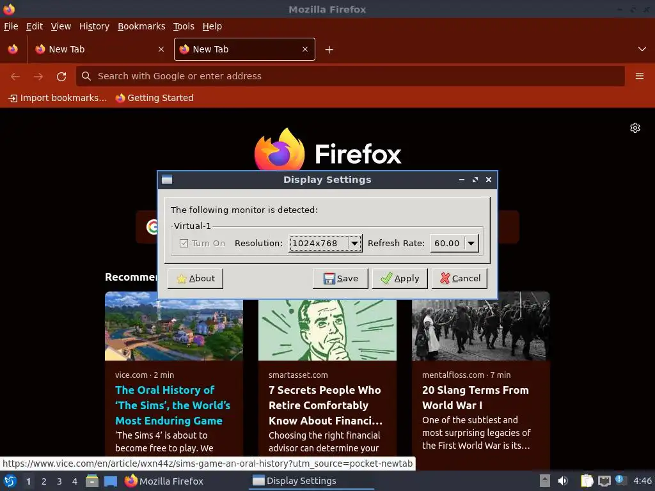Click the Cancel button
Screen dimensions: 655x491
459,279
